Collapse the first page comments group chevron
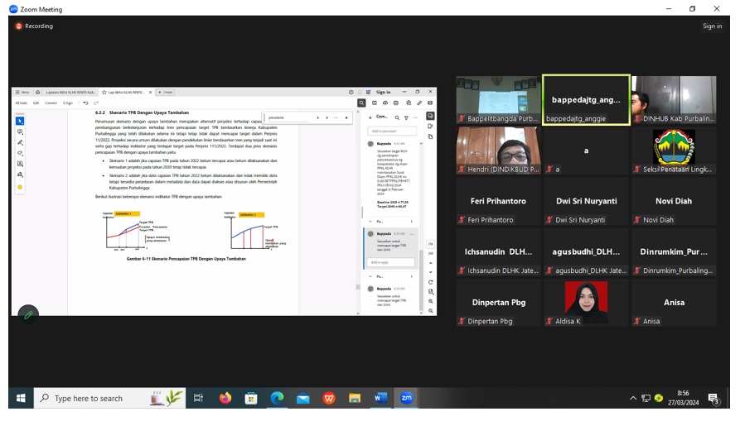740x421 pixels. click(370, 222)
